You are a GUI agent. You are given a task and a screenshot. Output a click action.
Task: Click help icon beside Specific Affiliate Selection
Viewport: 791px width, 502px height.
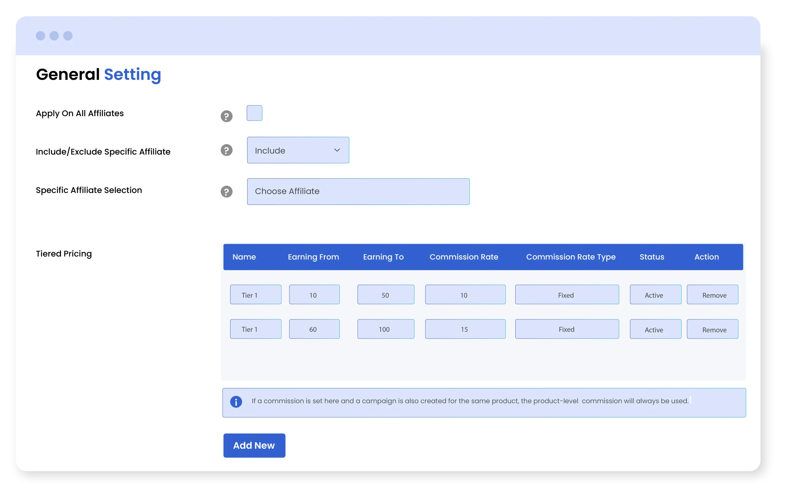click(x=226, y=192)
